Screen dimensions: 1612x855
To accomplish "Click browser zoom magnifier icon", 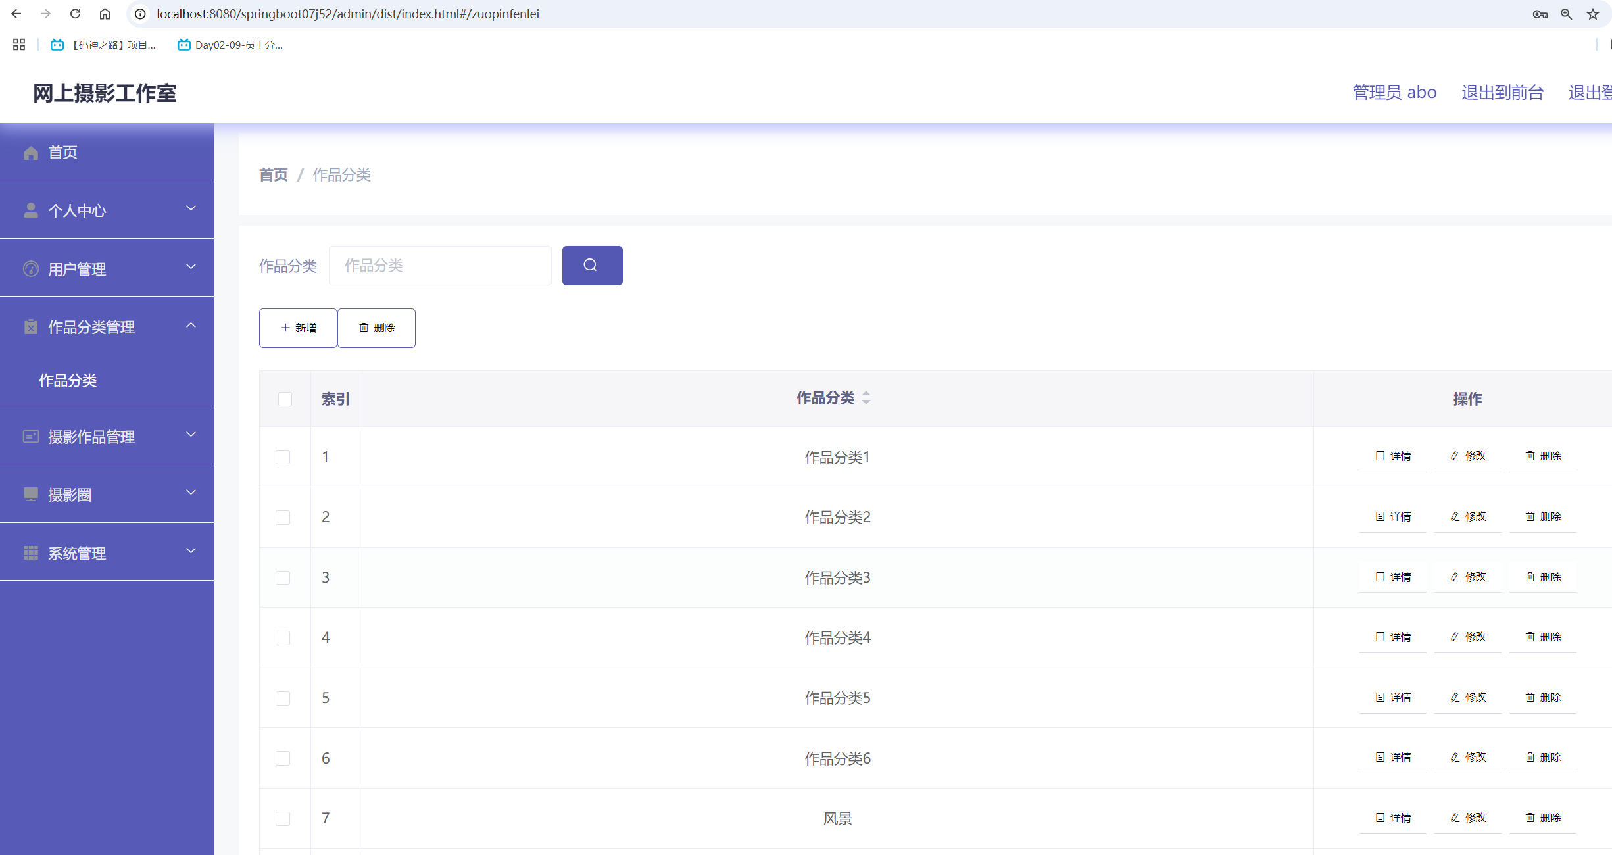I will coord(1566,14).
